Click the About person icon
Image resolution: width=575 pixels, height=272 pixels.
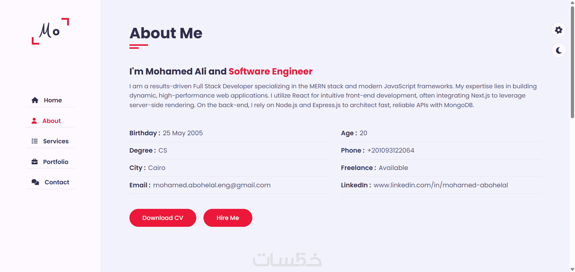click(34, 121)
